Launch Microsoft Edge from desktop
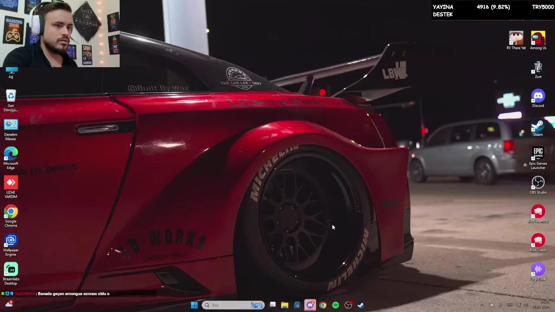This screenshot has width=555, height=312. click(11, 158)
